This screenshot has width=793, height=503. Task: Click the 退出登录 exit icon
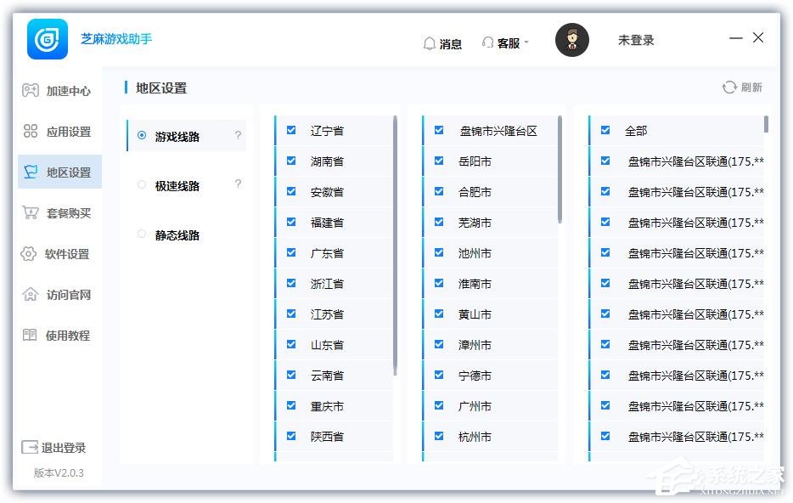pos(30,448)
